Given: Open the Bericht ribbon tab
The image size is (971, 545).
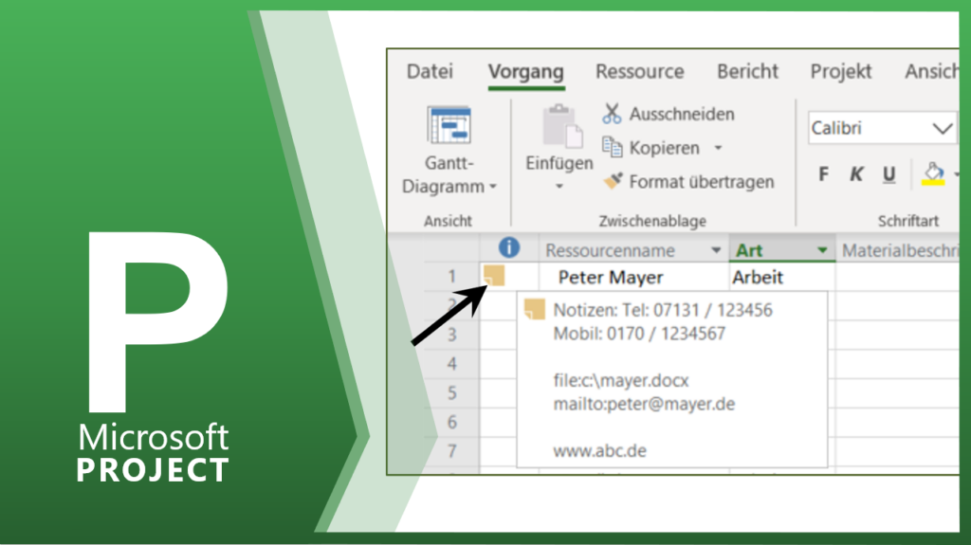Looking at the screenshot, I should (x=747, y=71).
